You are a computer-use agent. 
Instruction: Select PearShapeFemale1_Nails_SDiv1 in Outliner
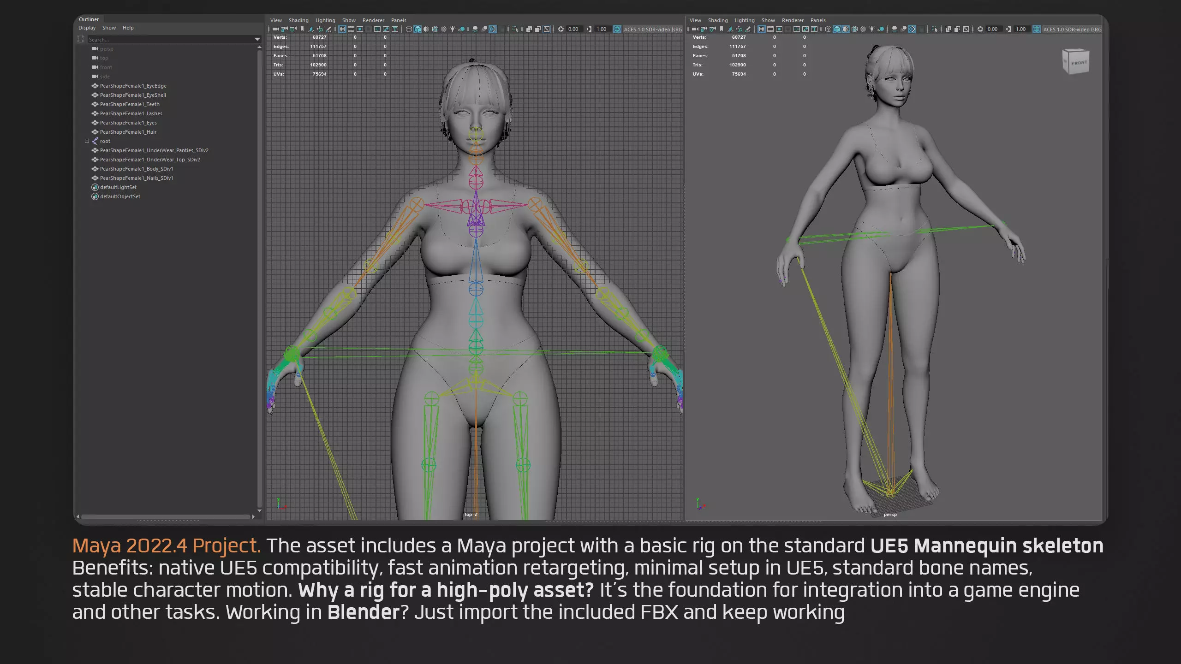point(136,178)
